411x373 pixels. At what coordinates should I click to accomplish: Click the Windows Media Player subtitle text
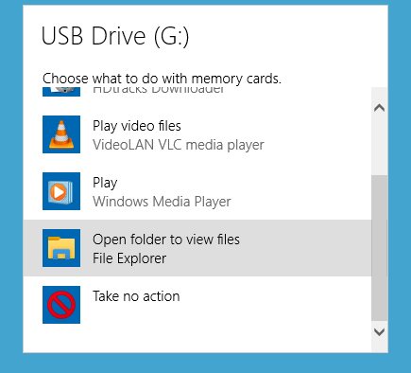pyautogui.click(x=162, y=202)
